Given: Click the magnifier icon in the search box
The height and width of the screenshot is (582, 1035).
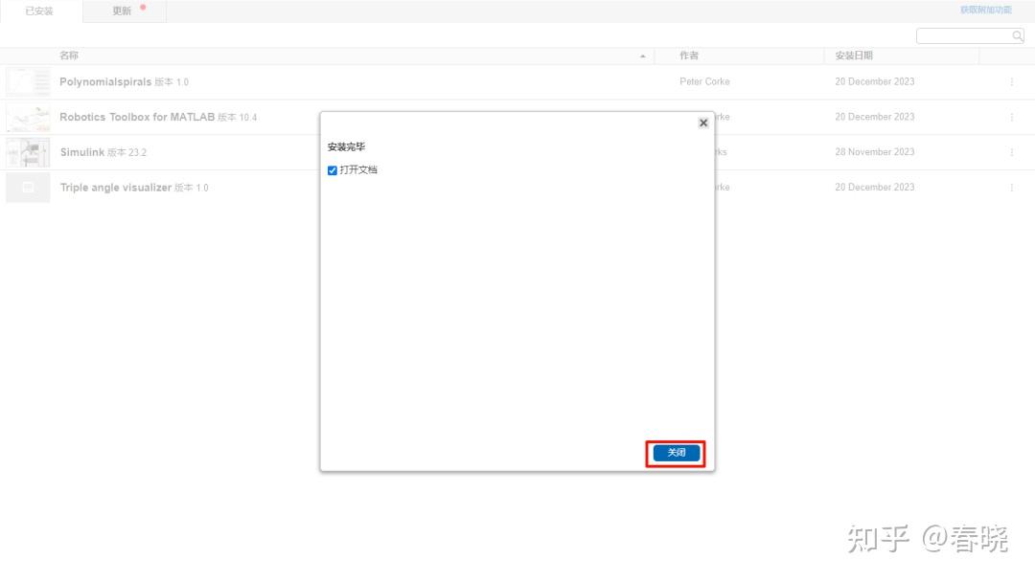Looking at the screenshot, I should tap(1017, 34).
